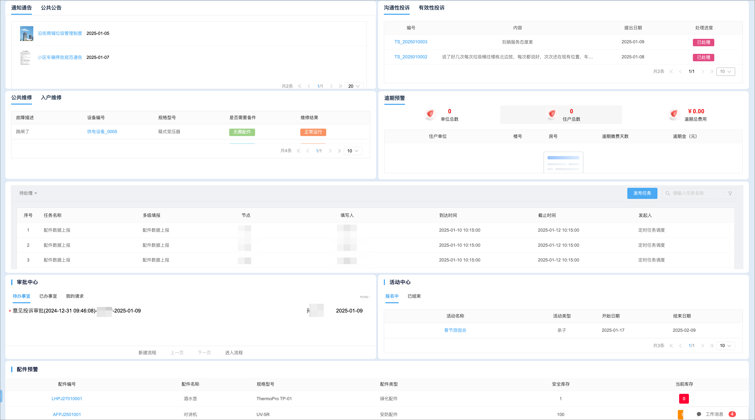This screenshot has width=755, height=420.
Task: Go to next page in 活动中心 pager
Action: pos(703,346)
